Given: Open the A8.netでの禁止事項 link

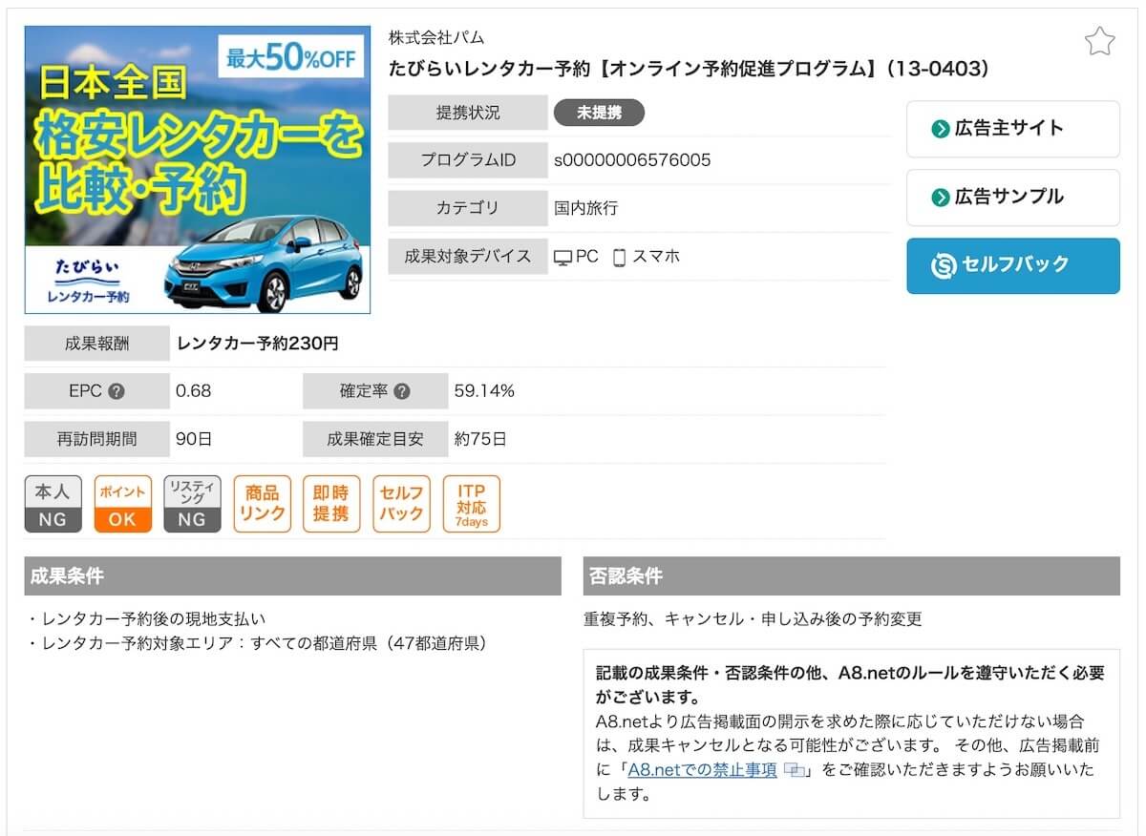Looking at the screenshot, I should pos(702,770).
